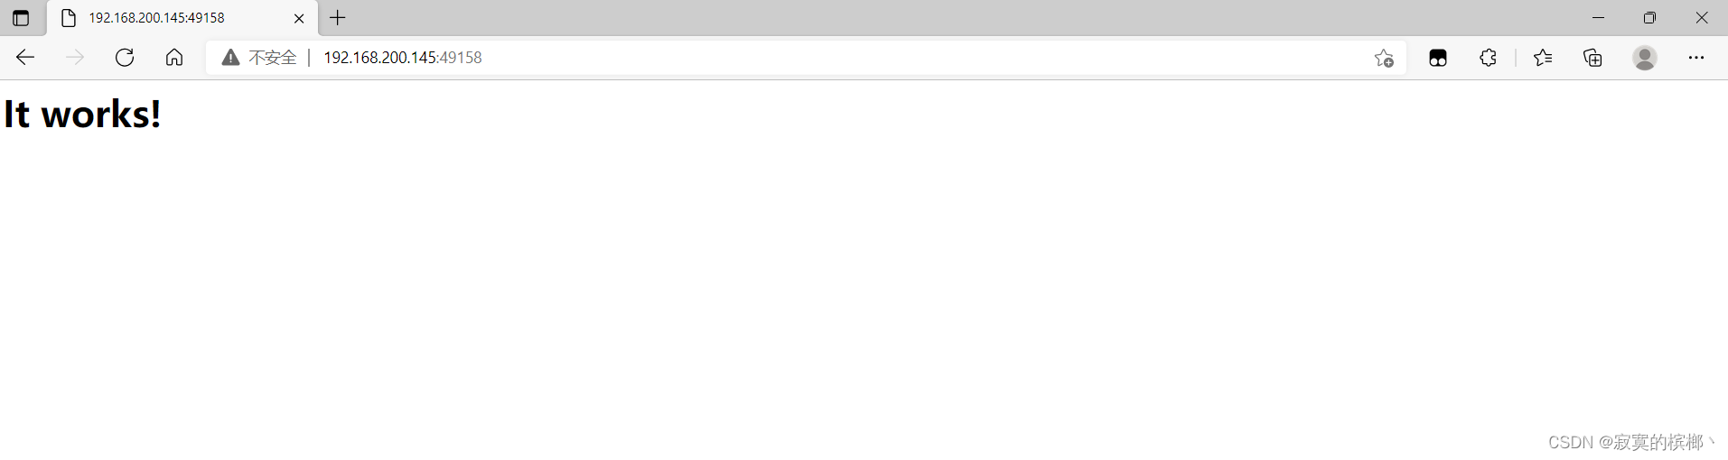Open the user profile avatar

pyautogui.click(x=1645, y=58)
